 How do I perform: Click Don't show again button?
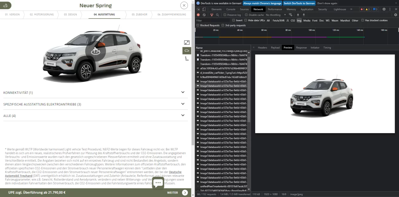(x=327, y=3)
